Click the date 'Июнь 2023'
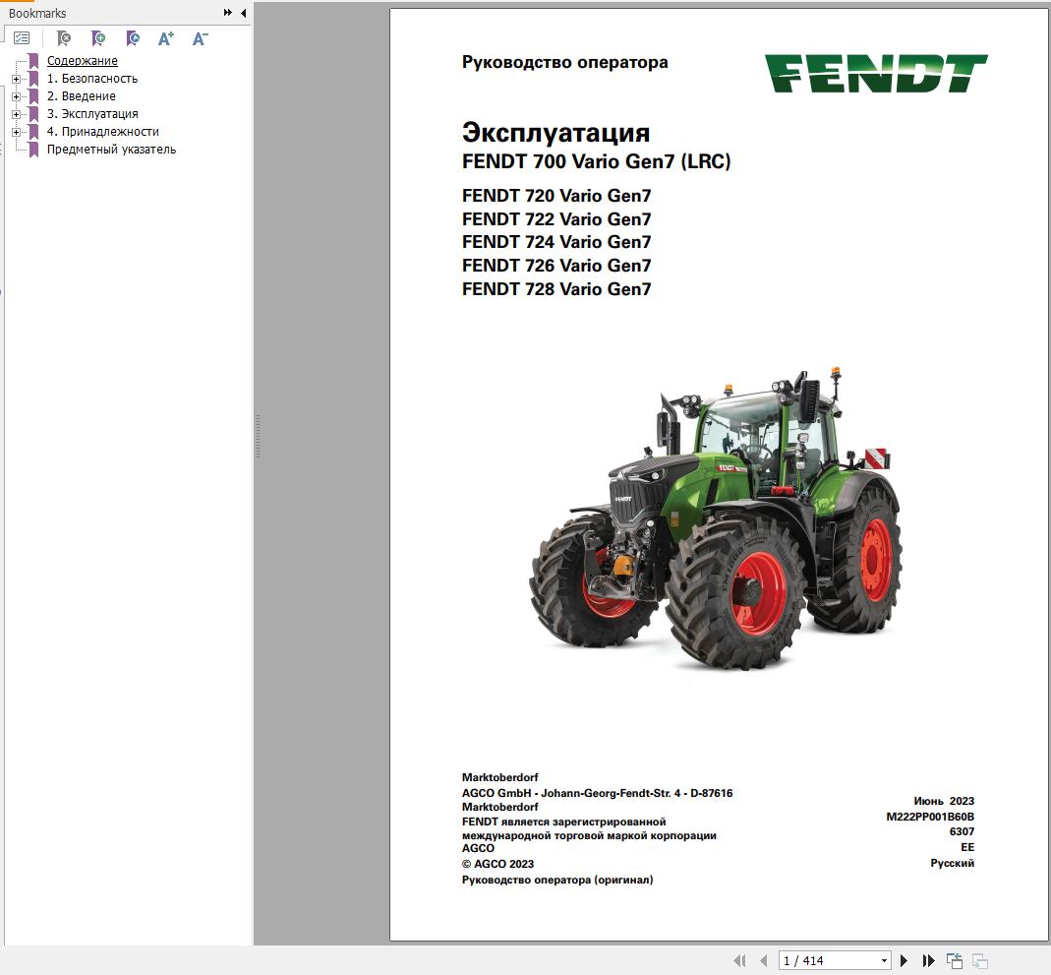This screenshot has width=1051, height=975. point(944,801)
